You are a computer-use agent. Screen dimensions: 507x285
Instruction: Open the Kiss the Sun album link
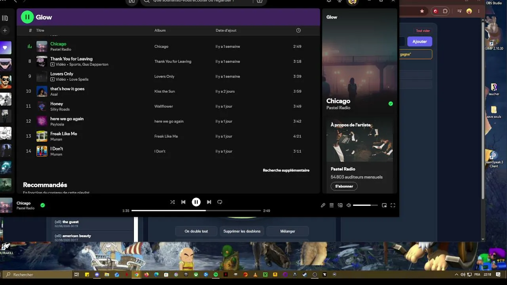[164, 91]
